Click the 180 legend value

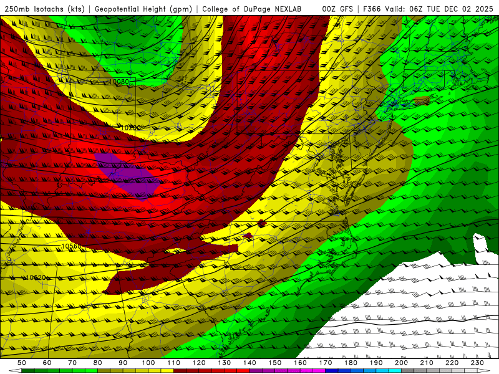tap(351, 363)
